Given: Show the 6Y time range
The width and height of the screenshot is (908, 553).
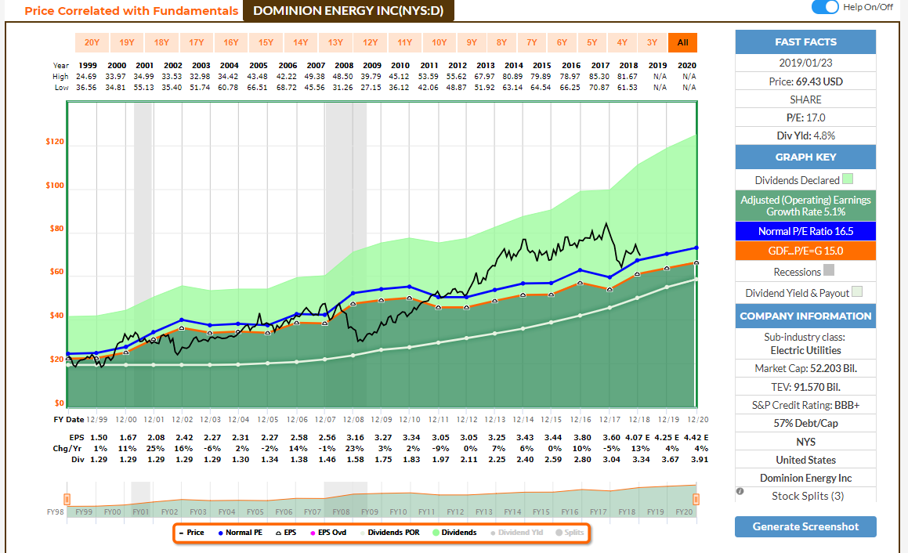Looking at the screenshot, I should 562,42.
